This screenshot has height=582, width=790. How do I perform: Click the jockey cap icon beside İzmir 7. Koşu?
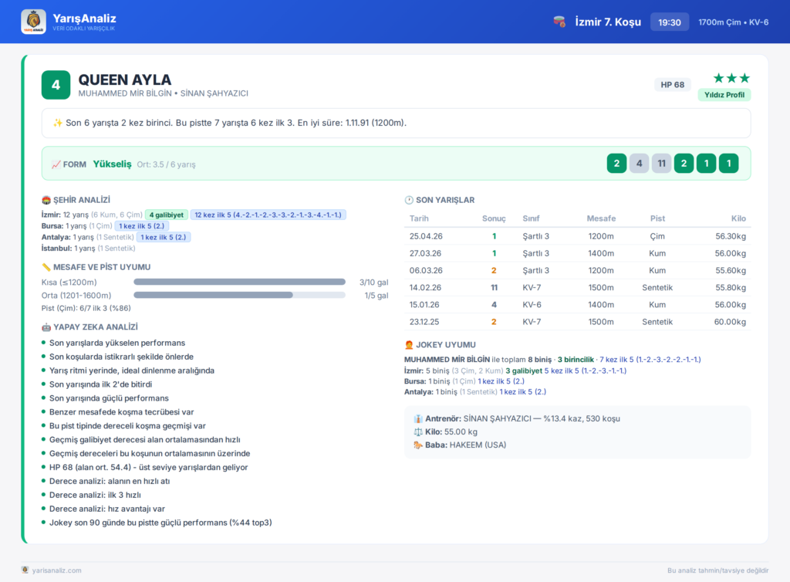pyautogui.click(x=559, y=22)
